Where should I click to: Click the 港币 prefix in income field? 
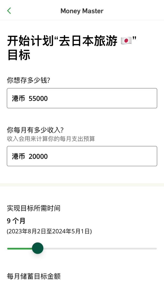(x=18, y=156)
